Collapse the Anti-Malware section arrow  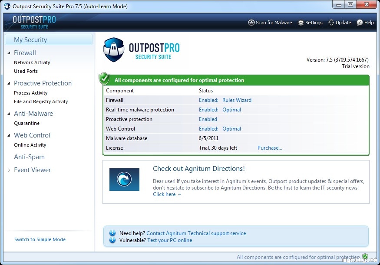point(9,114)
